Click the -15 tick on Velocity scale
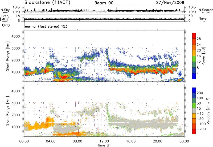Image resolution: width=213 pixels, height=147 pixels. tap(200, 114)
